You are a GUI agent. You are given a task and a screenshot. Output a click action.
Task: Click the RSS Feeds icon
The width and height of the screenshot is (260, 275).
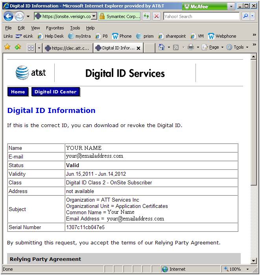(176, 47)
